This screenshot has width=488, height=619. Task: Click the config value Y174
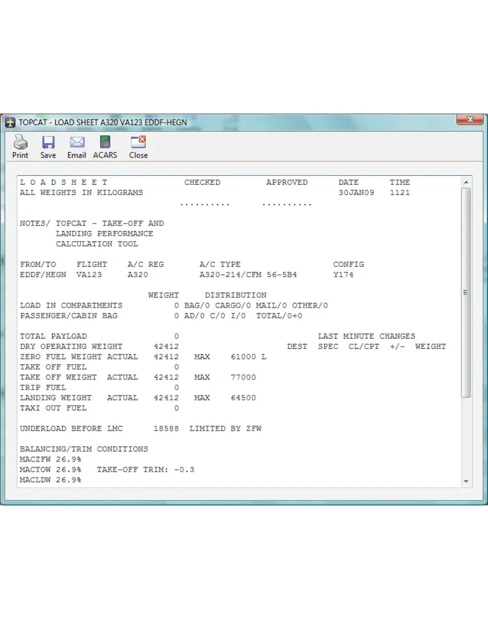pos(343,275)
